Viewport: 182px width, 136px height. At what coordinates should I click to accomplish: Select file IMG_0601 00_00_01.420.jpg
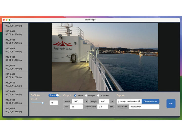coord(16,41)
